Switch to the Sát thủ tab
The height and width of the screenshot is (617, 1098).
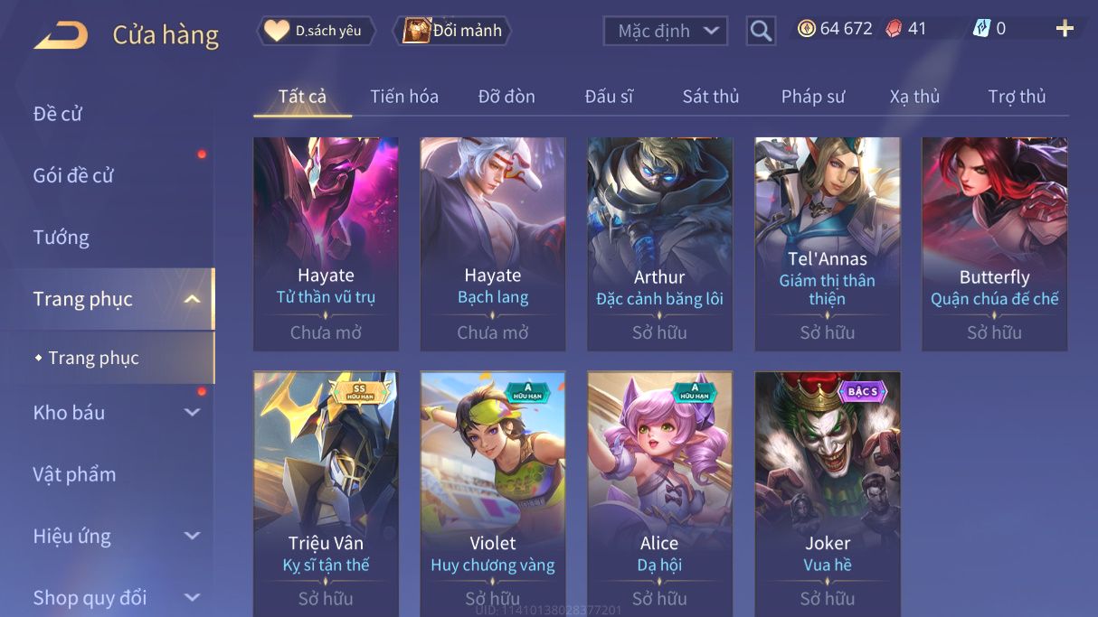711,97
